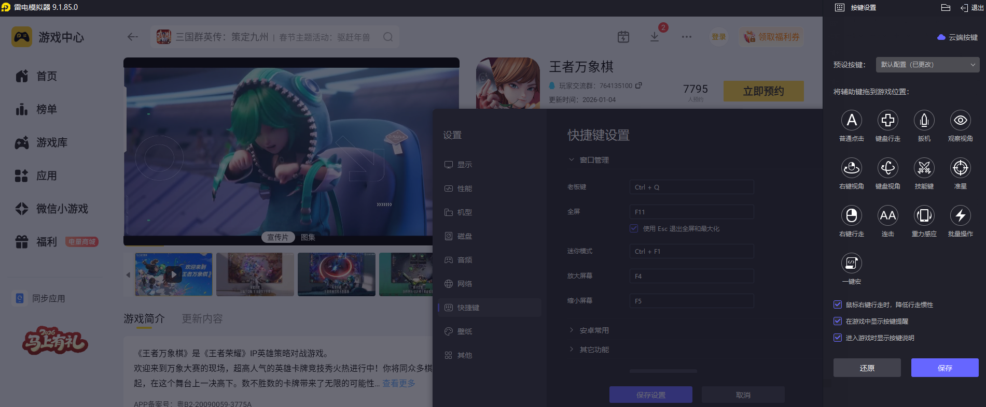This screenshot has height=407, width=986.
Task: Choose the 扳机 trigger icon
Action: 924,120
